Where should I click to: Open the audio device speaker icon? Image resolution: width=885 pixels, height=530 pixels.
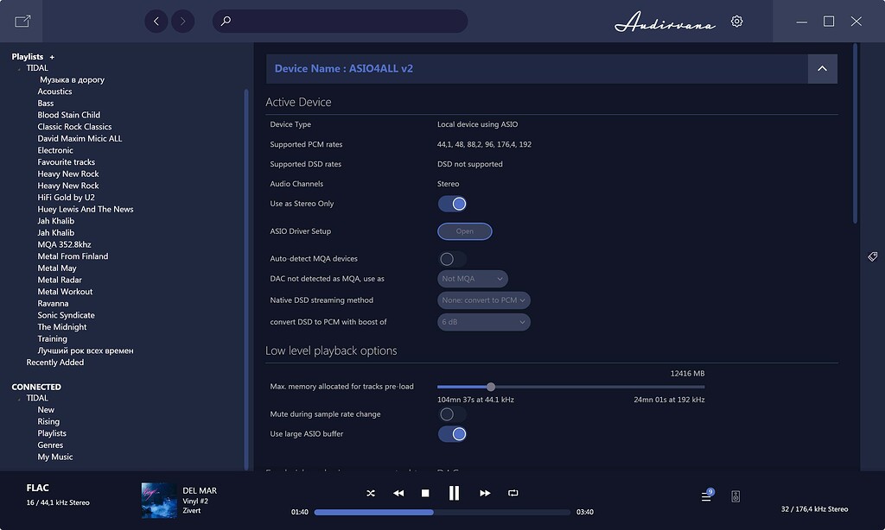point(735,496)
